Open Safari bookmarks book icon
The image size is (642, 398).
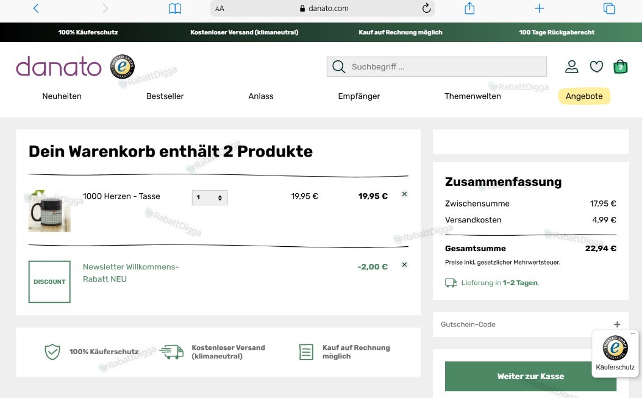(x=175, y=8)
